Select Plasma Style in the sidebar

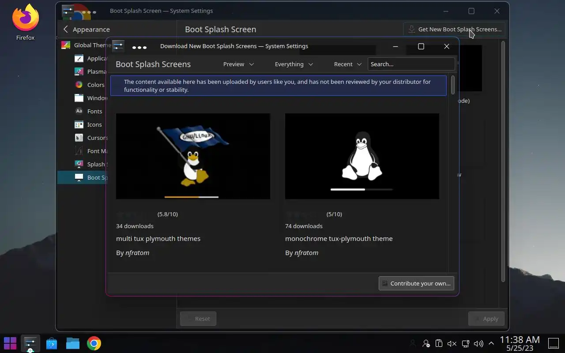click(x=91, y=71)
